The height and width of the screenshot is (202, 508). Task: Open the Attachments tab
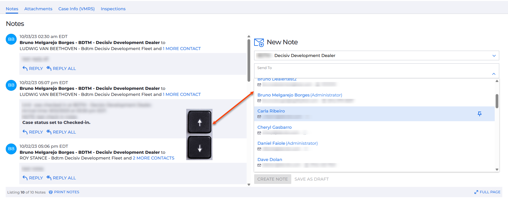38,9
